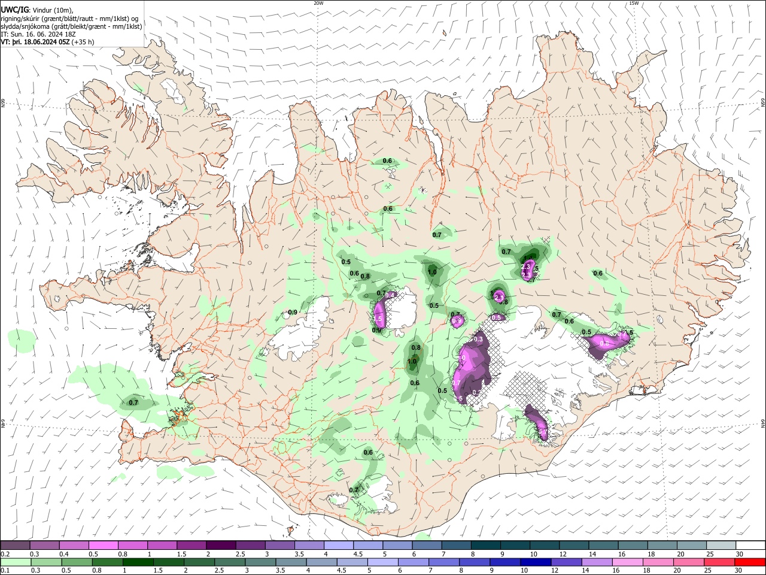
Task: Select the darkest purple upper-legend swatch between 2 and 2.5
Action: click(x=221, y=546)
